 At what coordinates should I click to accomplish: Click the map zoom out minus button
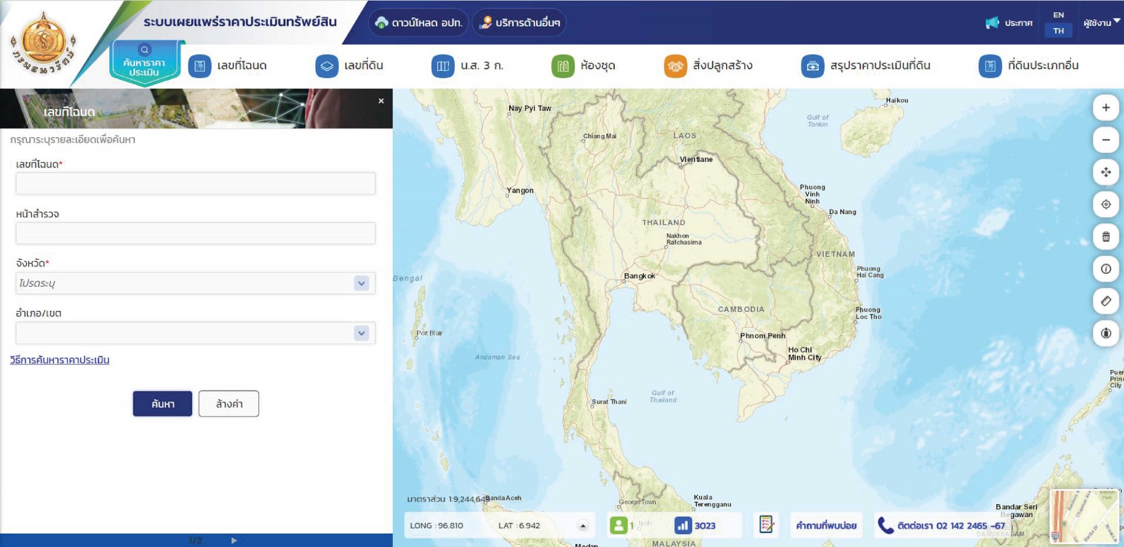[1105, 140]
